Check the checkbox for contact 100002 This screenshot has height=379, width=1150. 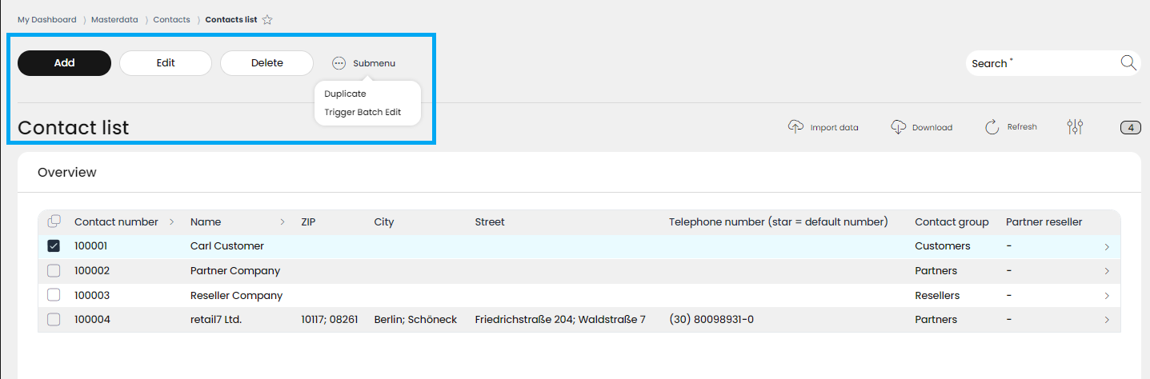[54, 270]
